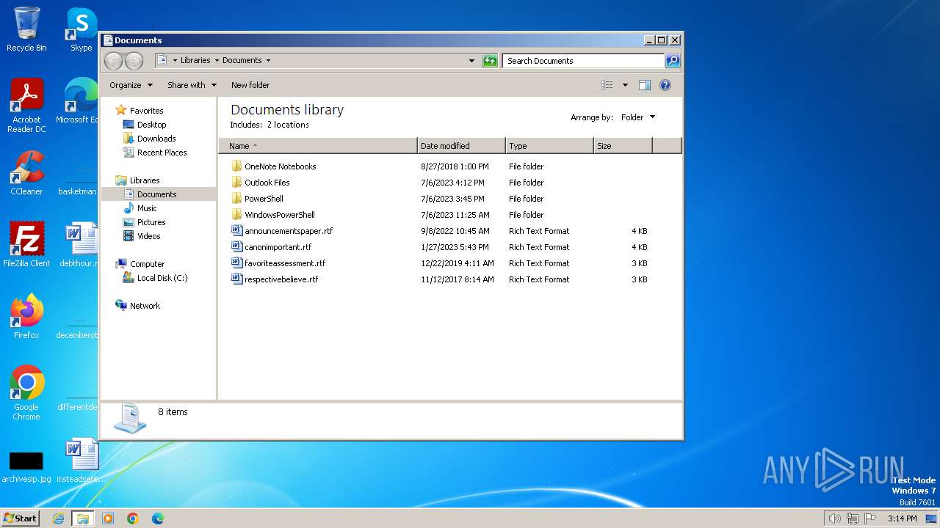Open Chrome from the taskbar
Image resolution: width=940 pixels, height=528 pixels.
pyautogui.click(x=133, y=518)
